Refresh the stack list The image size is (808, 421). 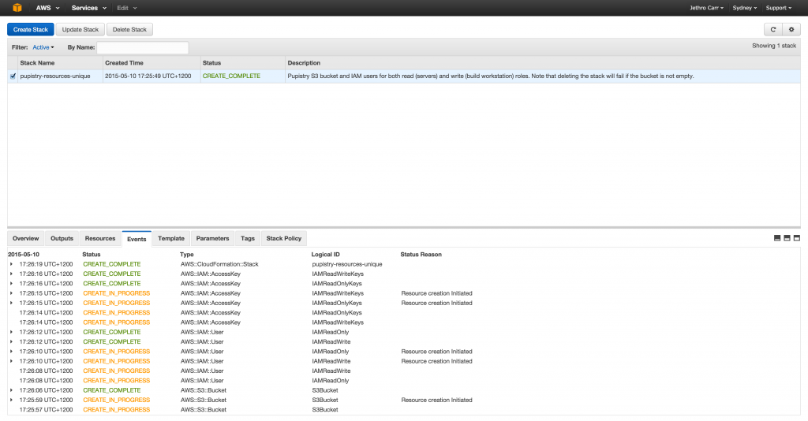tap(773, 29)
